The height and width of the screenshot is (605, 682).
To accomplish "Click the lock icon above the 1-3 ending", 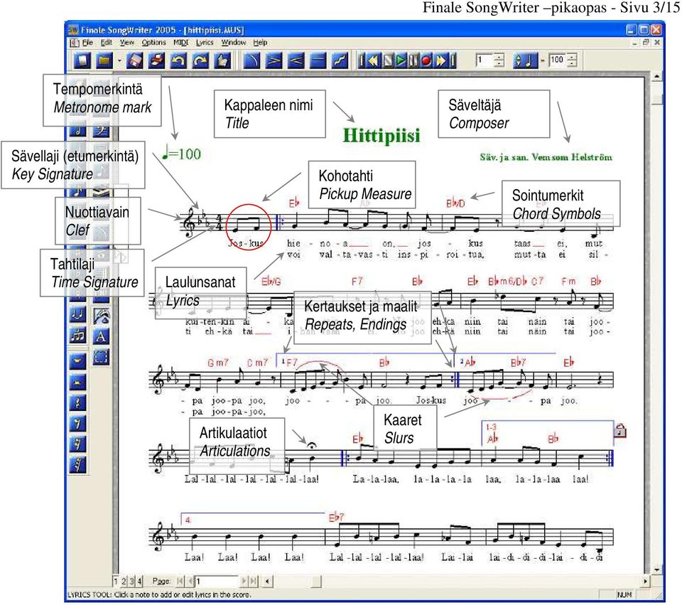I will (619, 431).
